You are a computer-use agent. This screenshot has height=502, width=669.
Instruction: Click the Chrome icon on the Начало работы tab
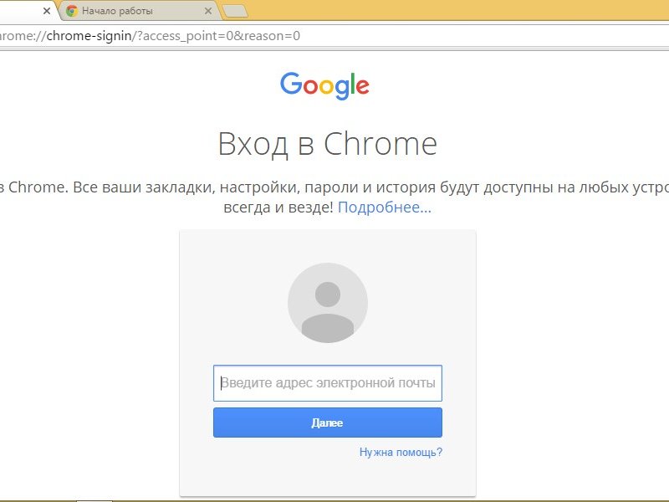pos(72,11)
